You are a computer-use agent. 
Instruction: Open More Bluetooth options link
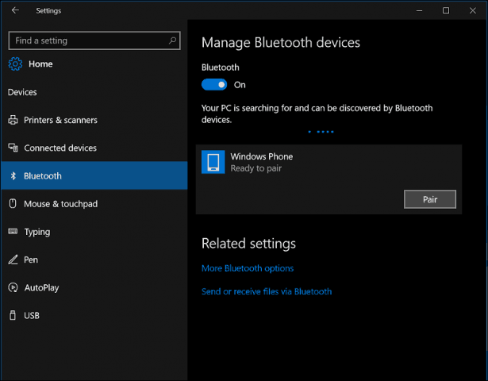click(248, 268)
